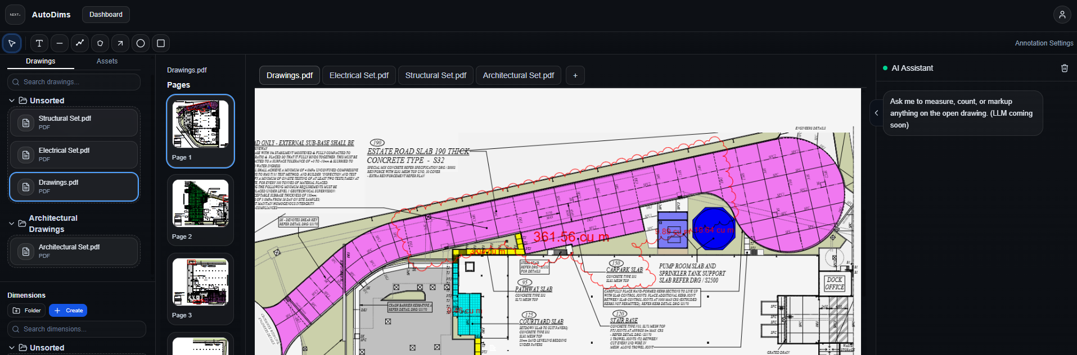Activate the pointer selection tool
The height and width of the screenshot is (355, 1077).
[x=12, y=43]
